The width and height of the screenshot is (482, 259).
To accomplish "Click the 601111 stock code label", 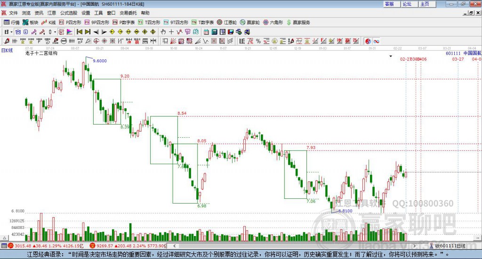I will [453, 53].
